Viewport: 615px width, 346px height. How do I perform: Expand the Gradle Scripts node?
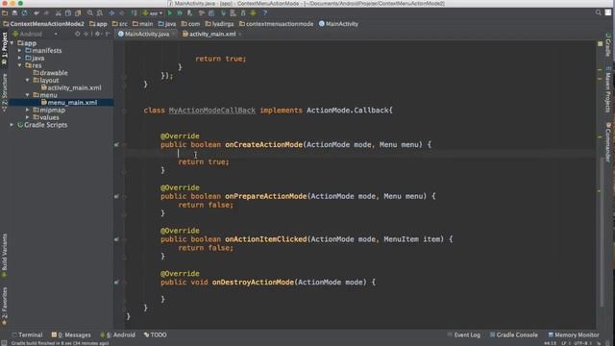[x=12, y=125]
